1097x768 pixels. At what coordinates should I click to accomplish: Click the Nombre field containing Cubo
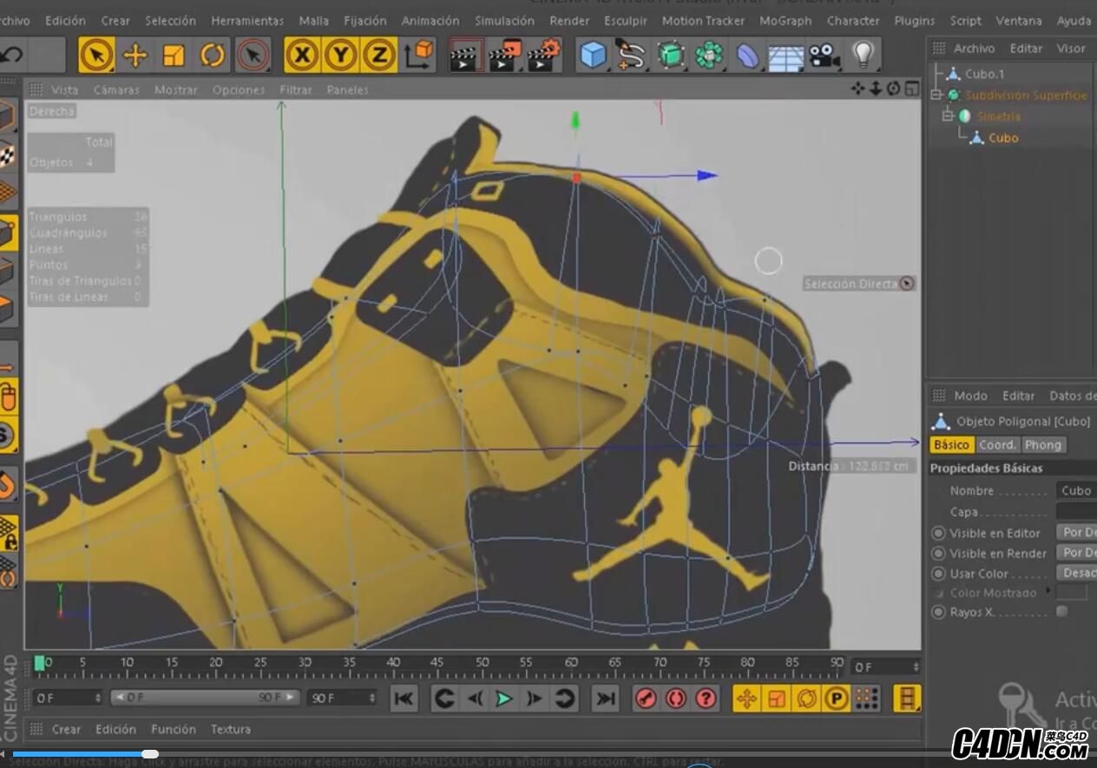click(x=1076, y=490)
